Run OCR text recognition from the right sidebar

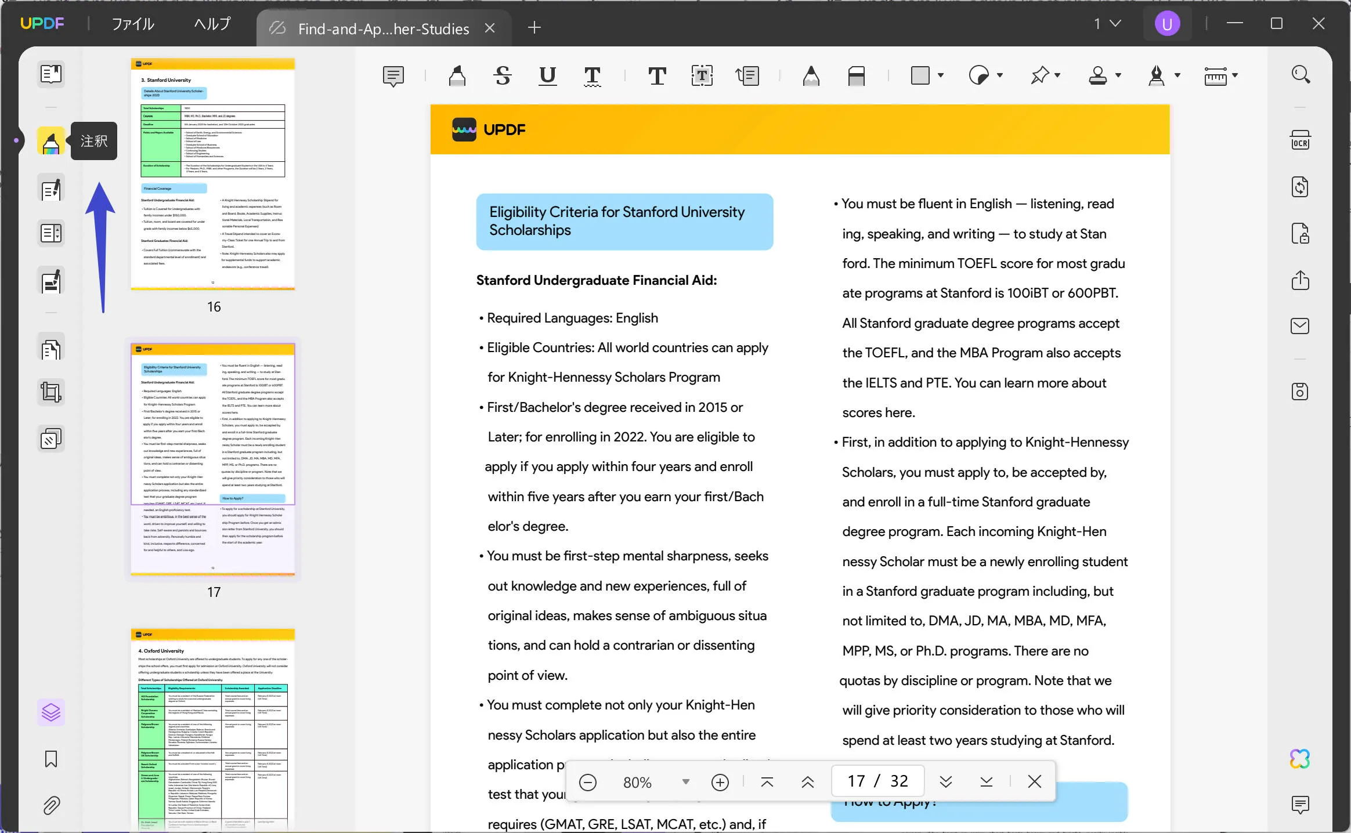(x=1301, y=141)
